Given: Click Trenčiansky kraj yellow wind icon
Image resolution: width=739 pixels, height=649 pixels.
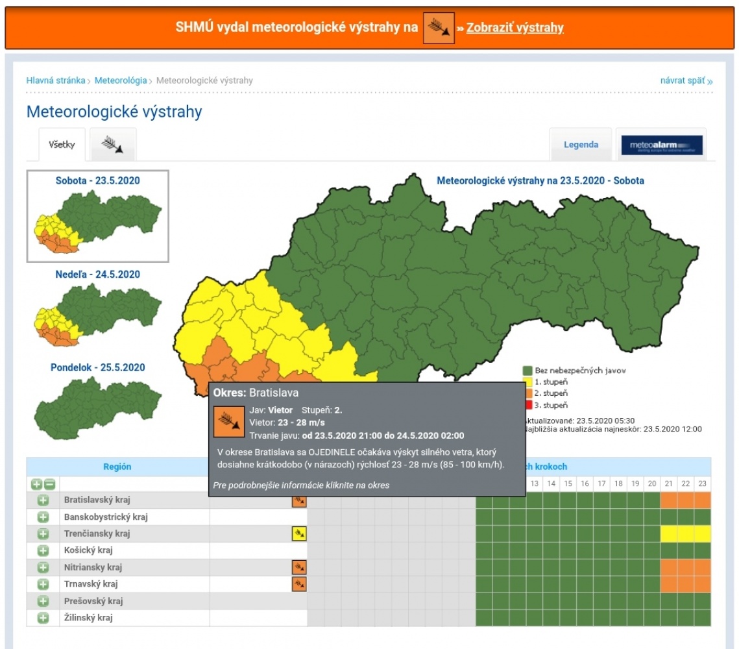Looking at the screenshot, I should click(299, 533).
